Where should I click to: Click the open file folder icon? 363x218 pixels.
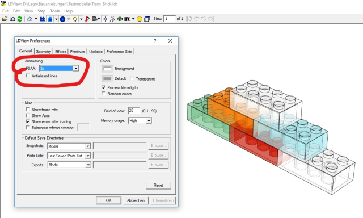click(x=5, y=19)
